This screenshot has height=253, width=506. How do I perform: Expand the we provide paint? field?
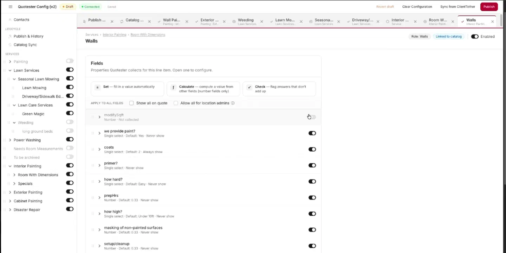[x=99, y=133]
